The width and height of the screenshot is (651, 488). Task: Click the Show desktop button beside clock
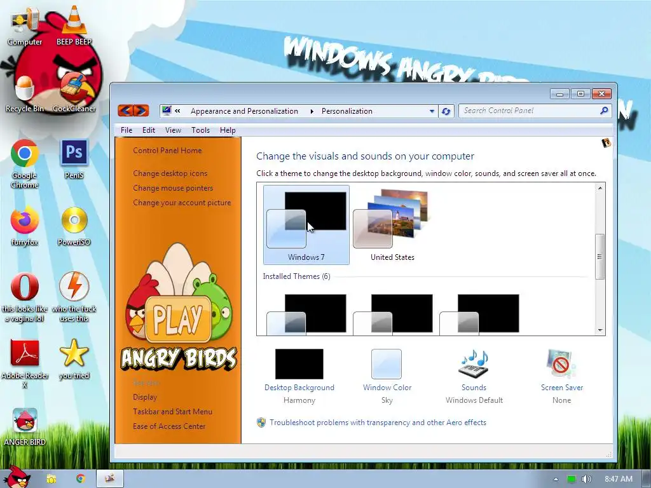[646, 479]
